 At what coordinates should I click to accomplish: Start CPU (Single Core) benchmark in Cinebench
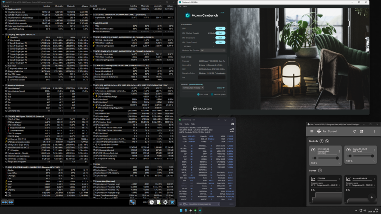(220, 38)
